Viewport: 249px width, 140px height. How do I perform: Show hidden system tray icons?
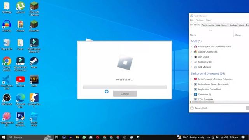point(209,137)
